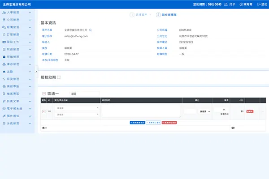Expand the 人事管理 chevron

[30, 13]
